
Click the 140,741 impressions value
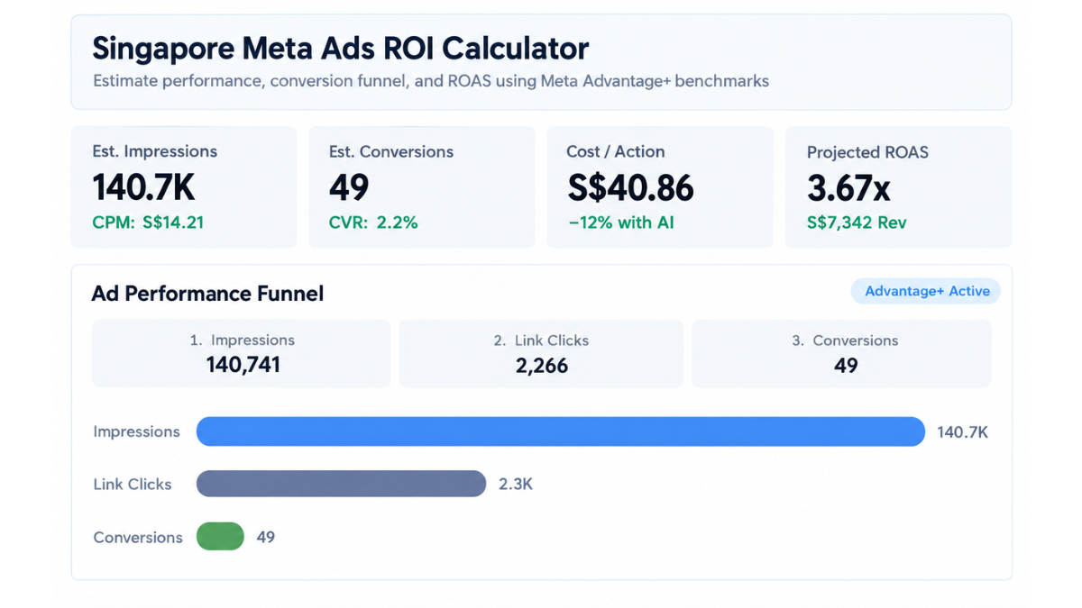tap(243, 365)
